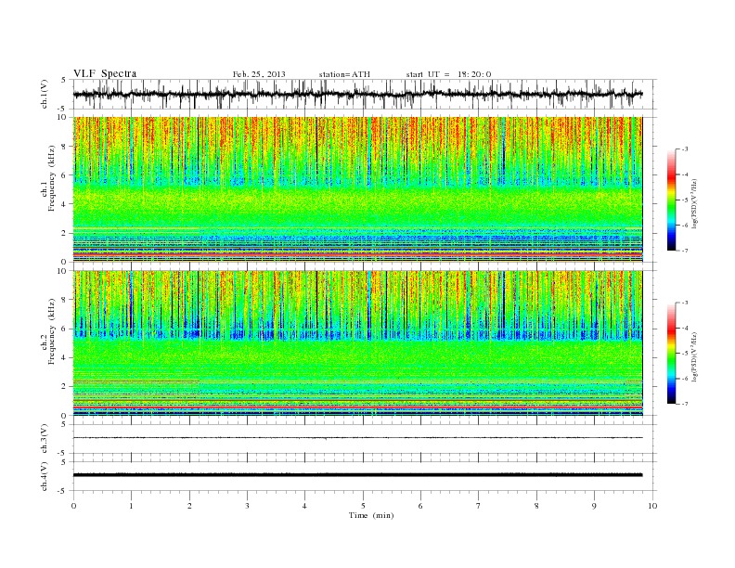Click inside the ch.2 spectrogram panel
This screenshot has width=735, height=568.
357,343
